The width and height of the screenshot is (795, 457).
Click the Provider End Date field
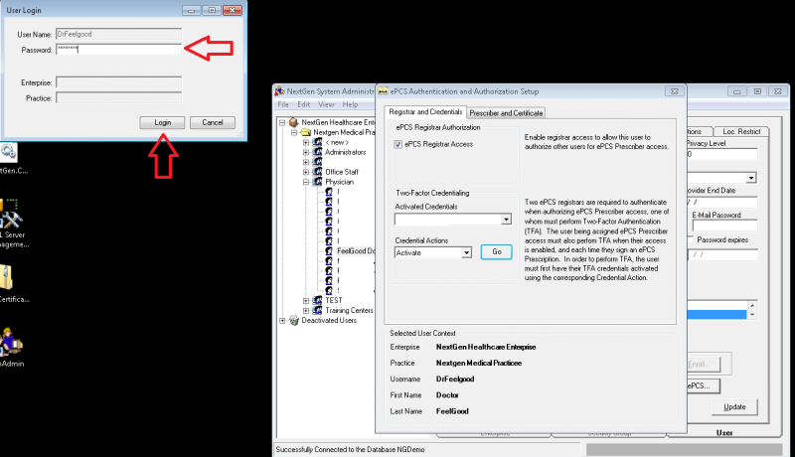click(x=722, y=202)
